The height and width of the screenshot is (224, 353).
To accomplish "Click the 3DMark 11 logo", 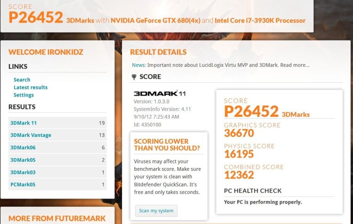I will 160,93.
